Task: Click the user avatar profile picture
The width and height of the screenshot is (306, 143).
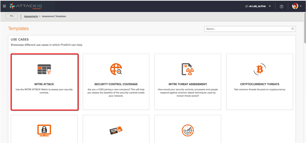Action: point(295,6)
